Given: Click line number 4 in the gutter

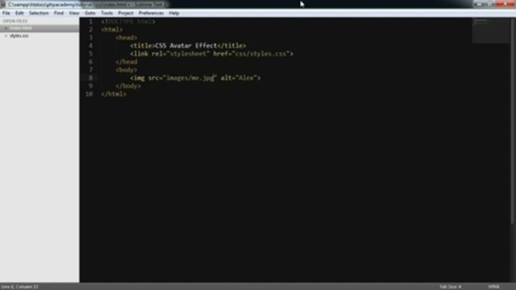Looking at the screenshot, I should (91, 46).
